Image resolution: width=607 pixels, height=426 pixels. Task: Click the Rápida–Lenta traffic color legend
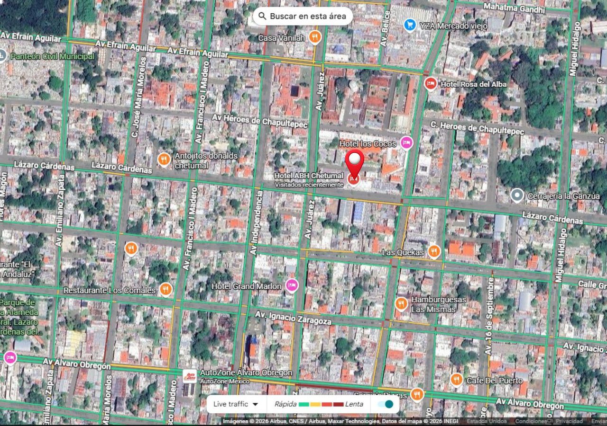[319, 404]
